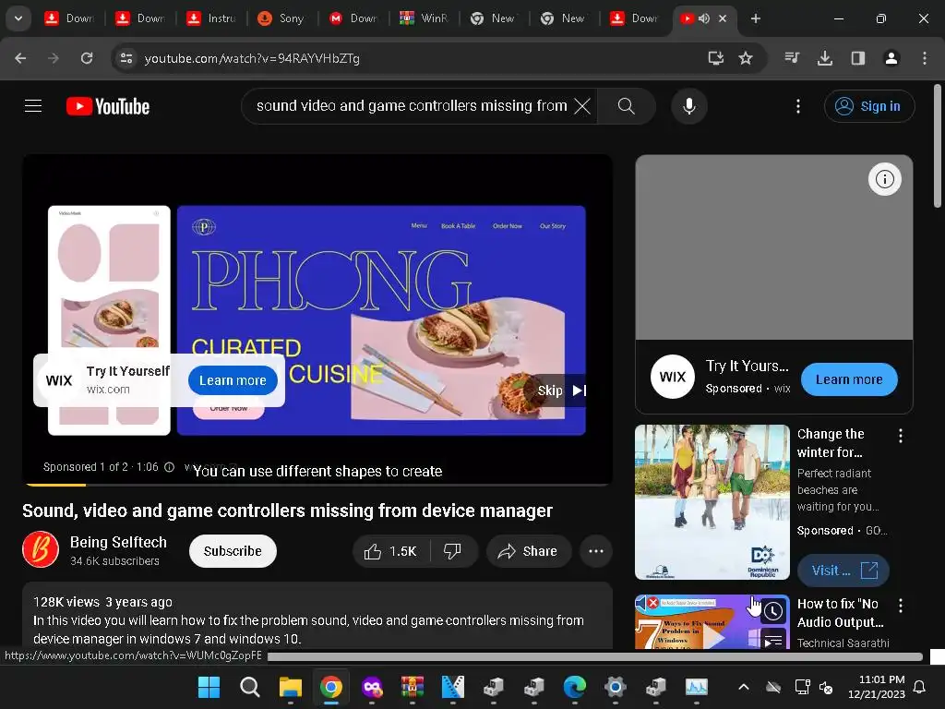Switch to the Sony tab
This screenshot has height=709, width=945.
tap(281, 18)
